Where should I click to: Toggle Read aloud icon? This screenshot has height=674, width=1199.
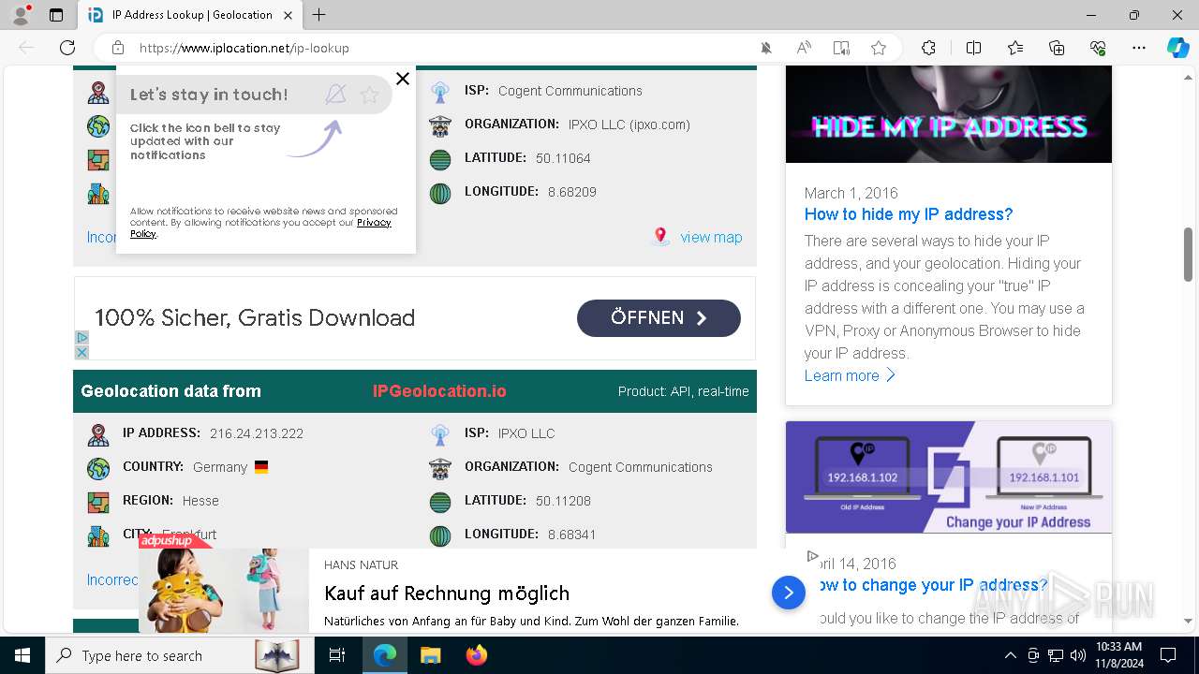pos(804,48)
